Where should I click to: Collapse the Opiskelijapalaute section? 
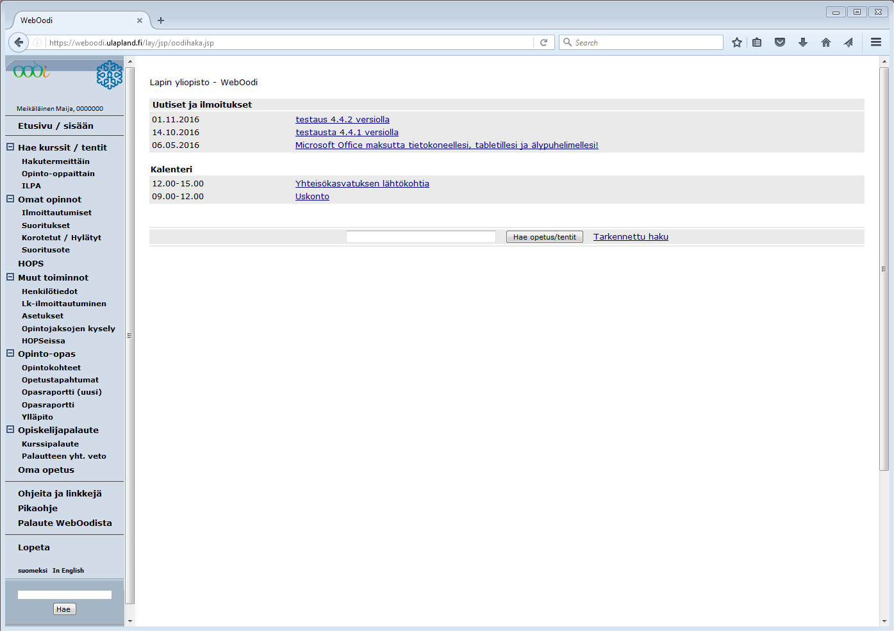10,429
